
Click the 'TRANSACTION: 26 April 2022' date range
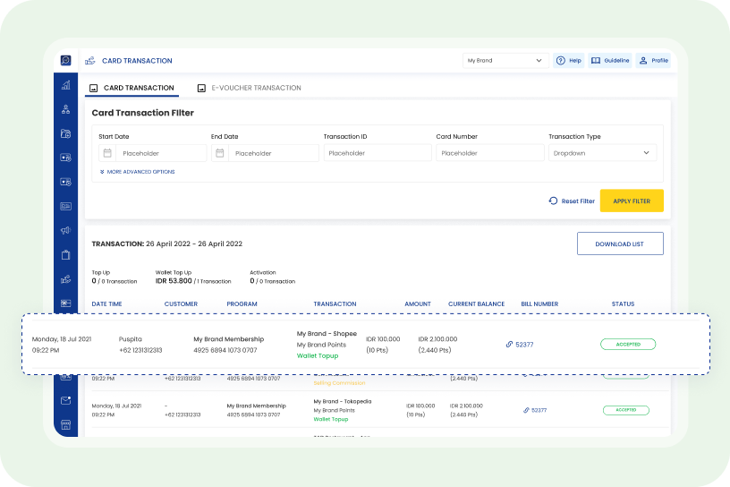(166, 243)
